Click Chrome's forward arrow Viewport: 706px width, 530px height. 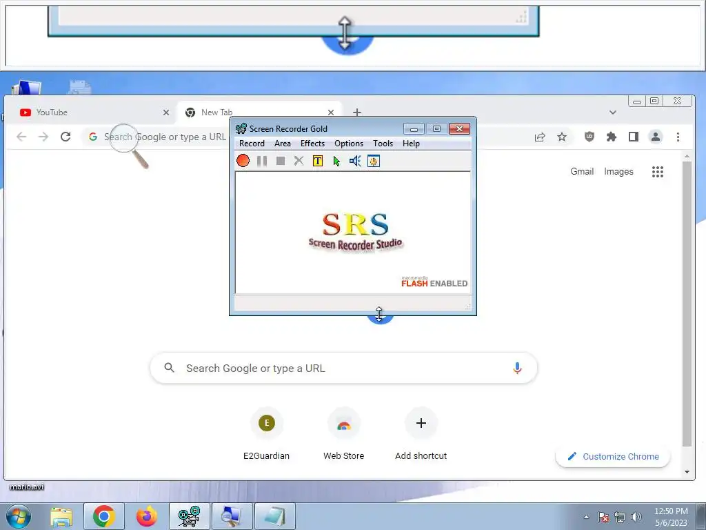tap(43, 137)
